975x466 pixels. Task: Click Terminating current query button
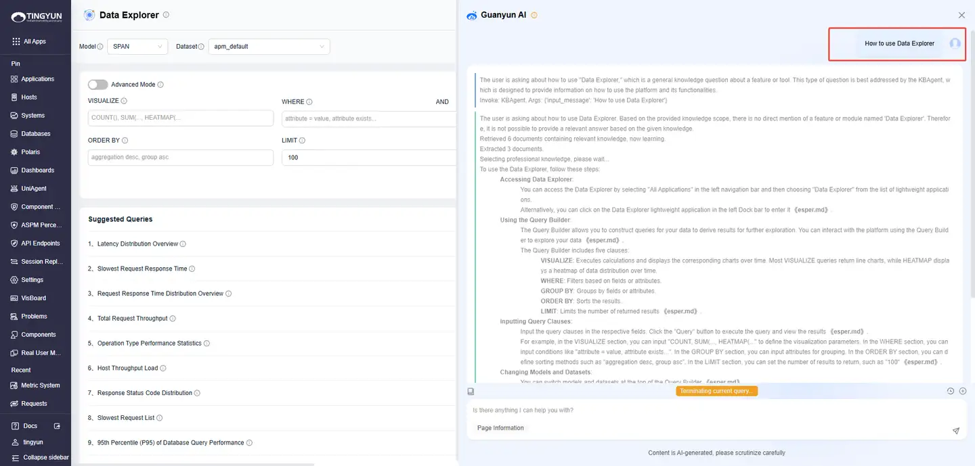pos(716,391)
